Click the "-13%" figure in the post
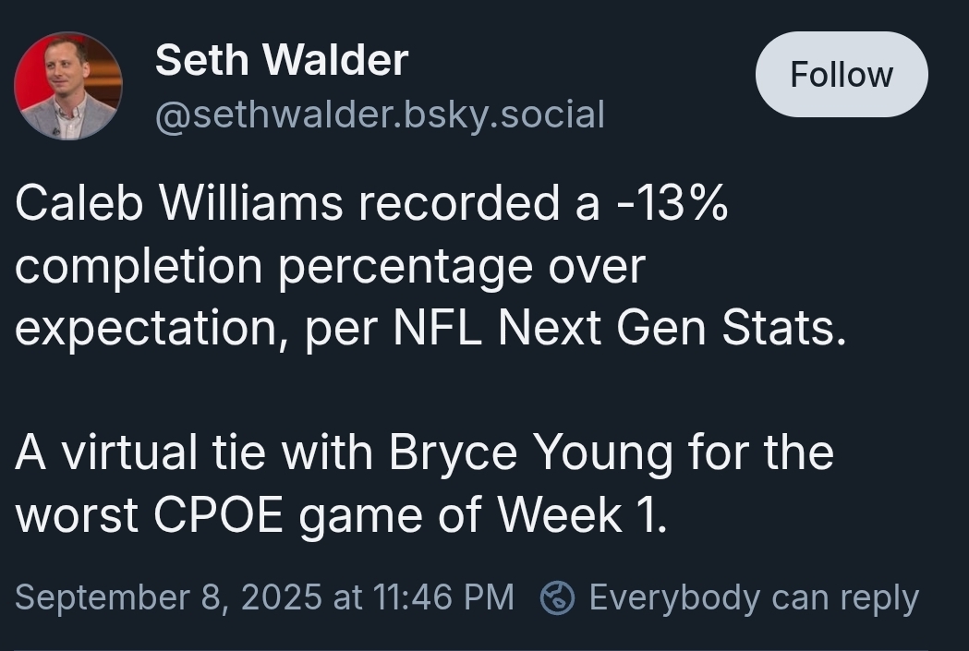This screenshot has height=651, width=969. point(670,204)
